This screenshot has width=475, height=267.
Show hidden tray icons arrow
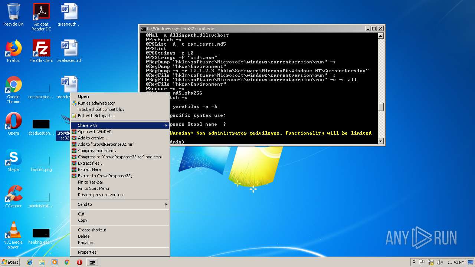414,262
